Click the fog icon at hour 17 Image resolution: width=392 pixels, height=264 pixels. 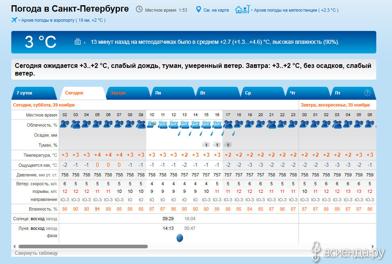tap(228, 145)
